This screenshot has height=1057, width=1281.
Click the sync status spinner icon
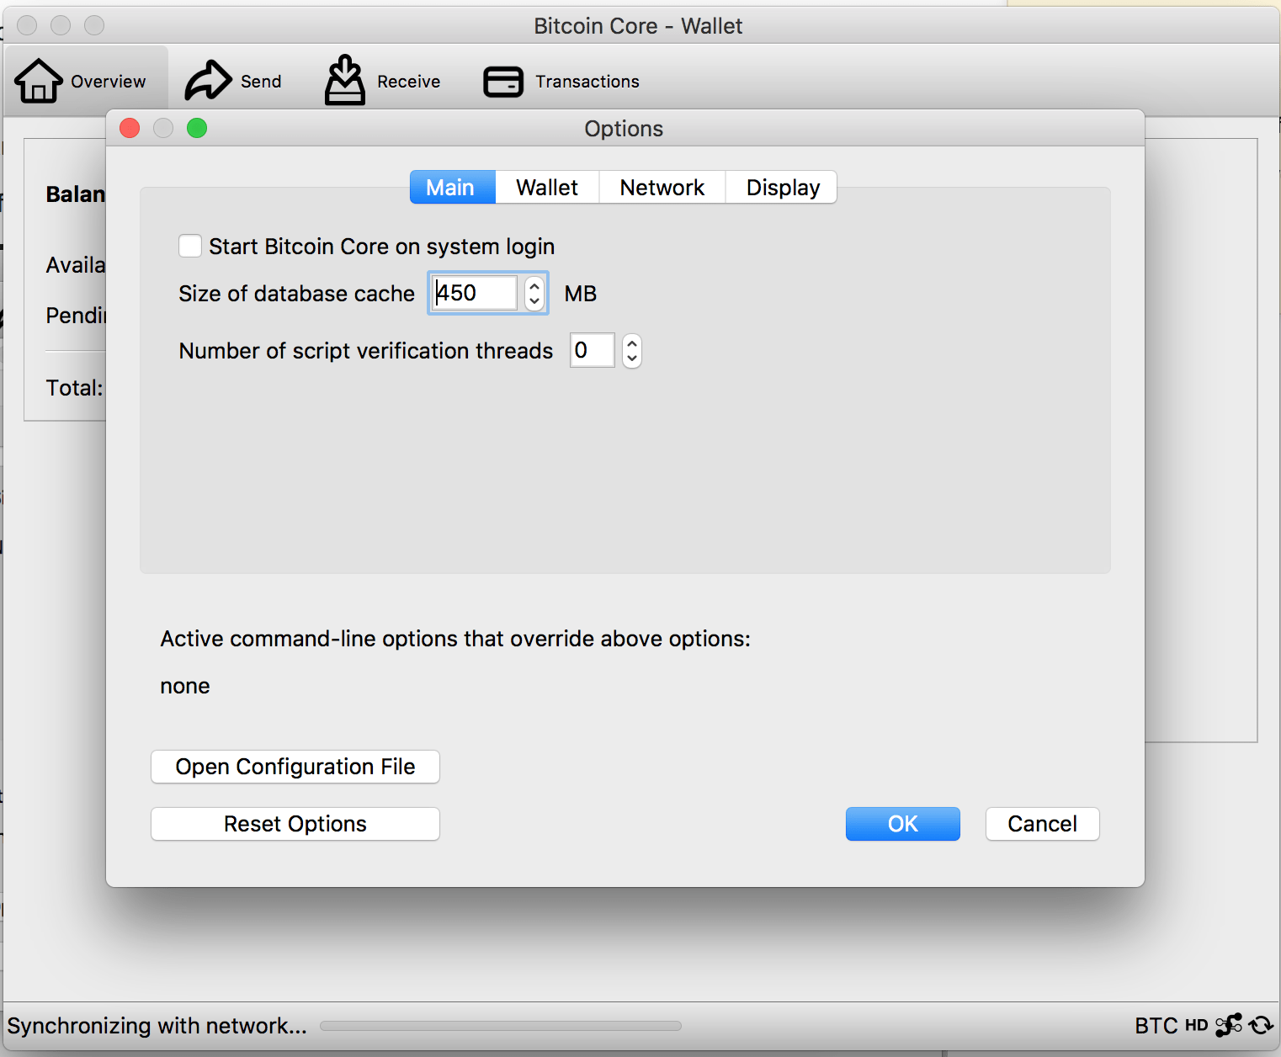[x=1261, y=1025]
